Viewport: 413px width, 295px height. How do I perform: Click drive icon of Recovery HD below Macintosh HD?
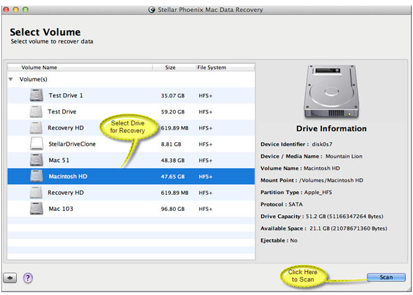pos(36,193)
